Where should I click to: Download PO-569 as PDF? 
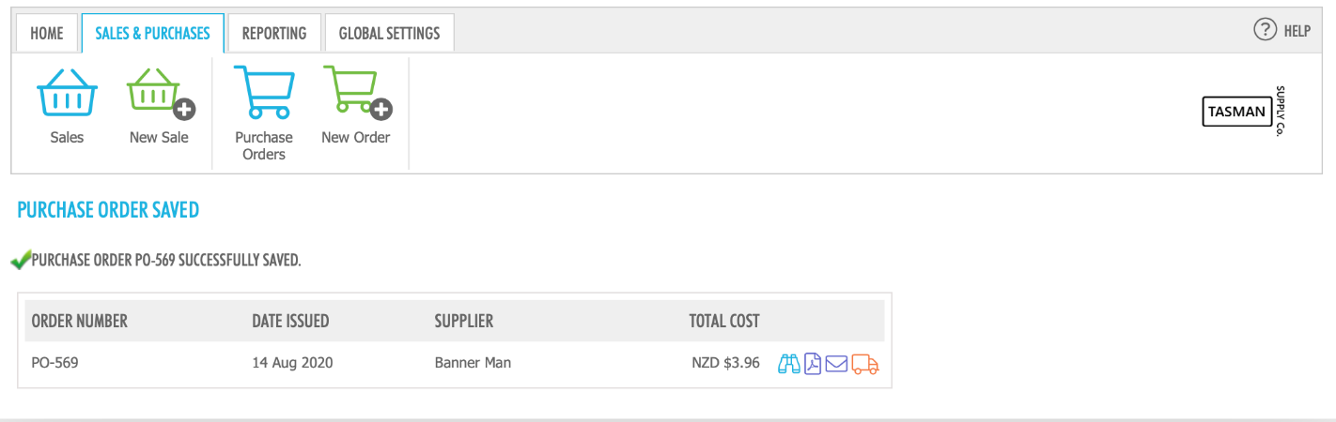(x=813, y=363)
